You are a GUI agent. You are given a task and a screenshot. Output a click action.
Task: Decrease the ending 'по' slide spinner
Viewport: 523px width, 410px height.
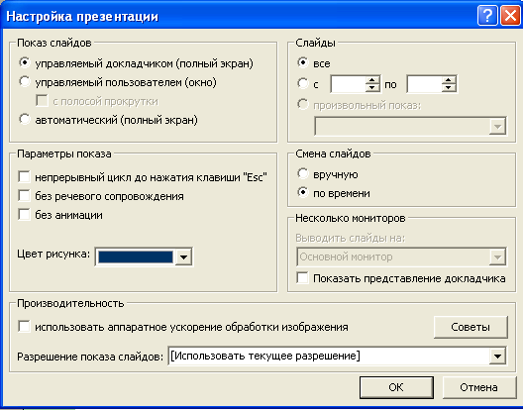coord(449,88)
